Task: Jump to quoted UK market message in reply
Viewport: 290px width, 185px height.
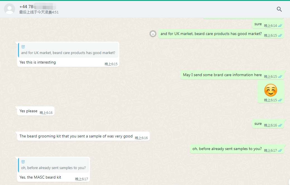Action: 68,50
